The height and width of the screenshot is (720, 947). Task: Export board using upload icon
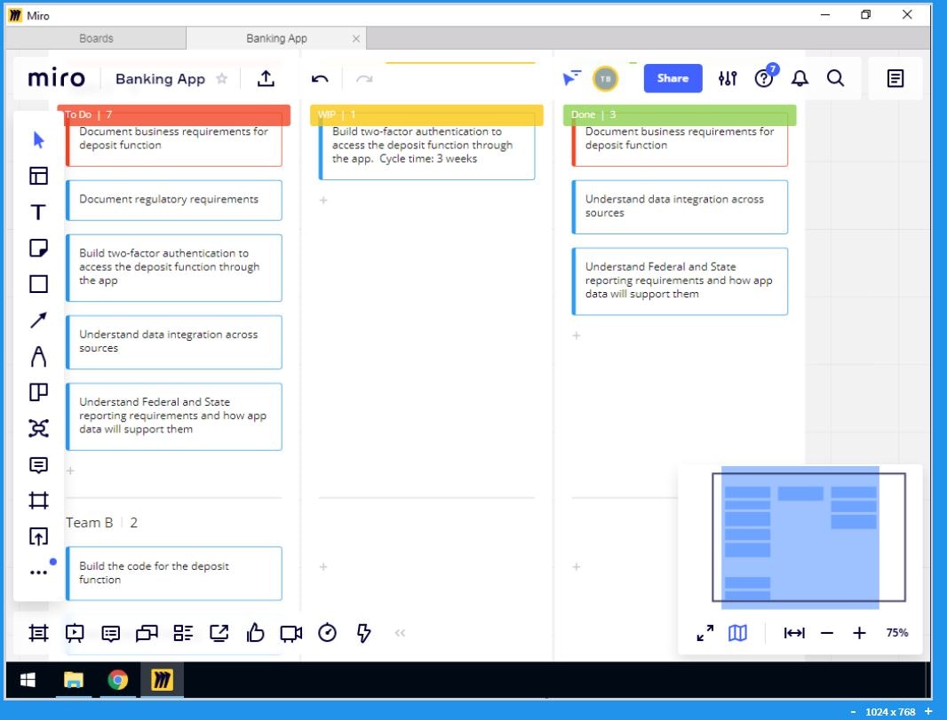pos(266,78)
